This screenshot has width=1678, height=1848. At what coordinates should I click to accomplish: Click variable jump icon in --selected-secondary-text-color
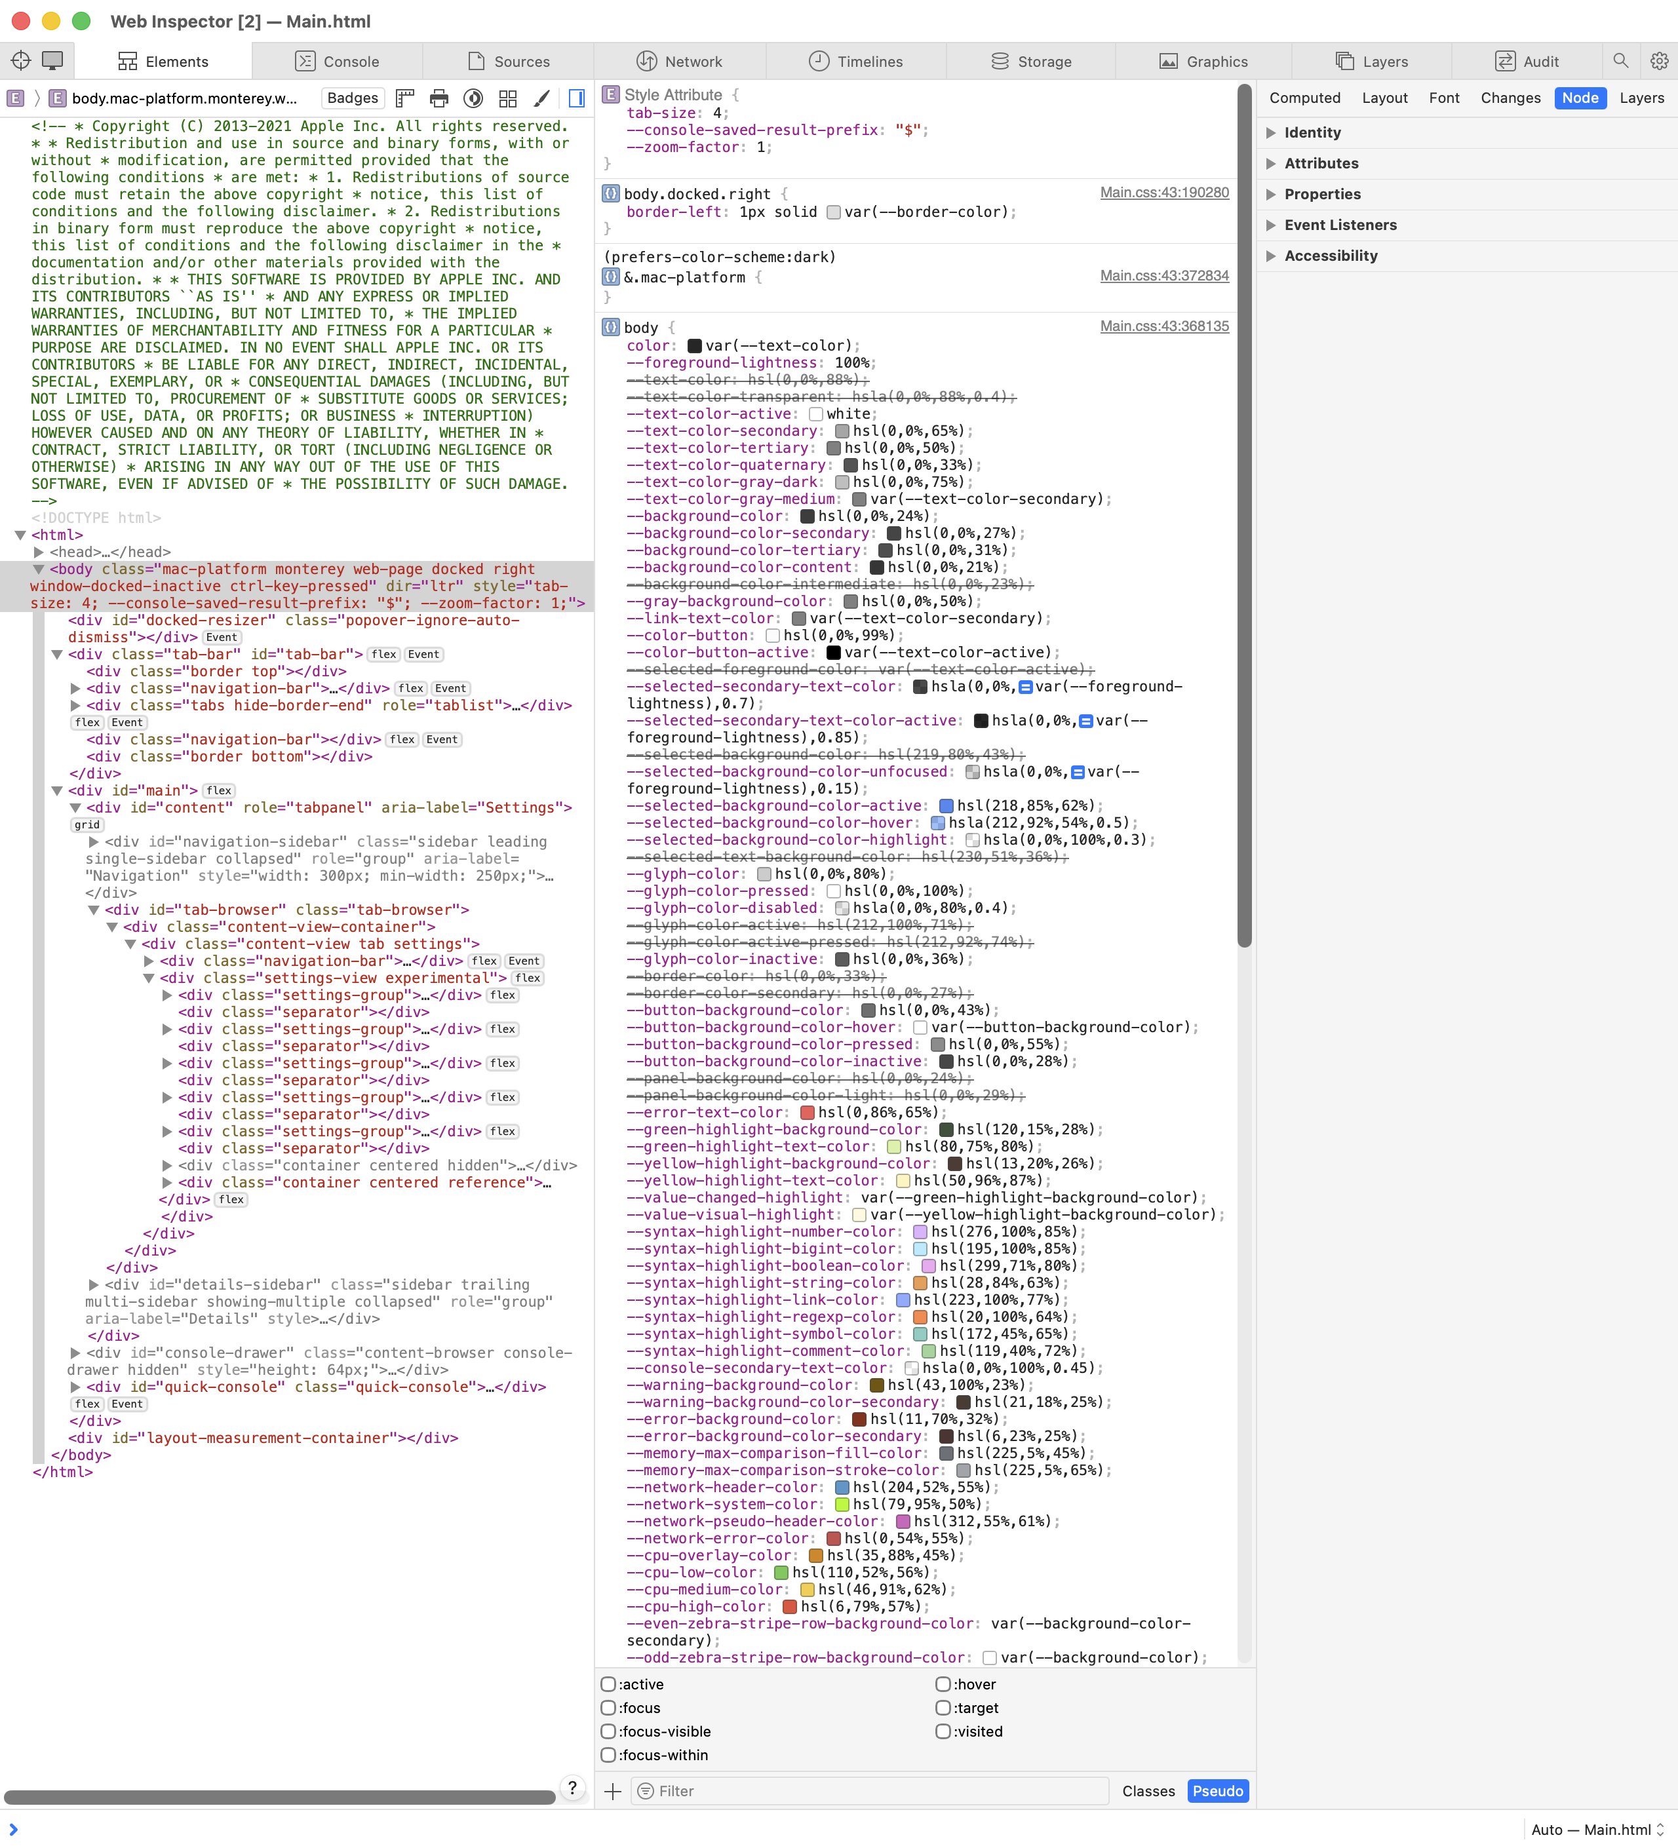point(1026,687)
